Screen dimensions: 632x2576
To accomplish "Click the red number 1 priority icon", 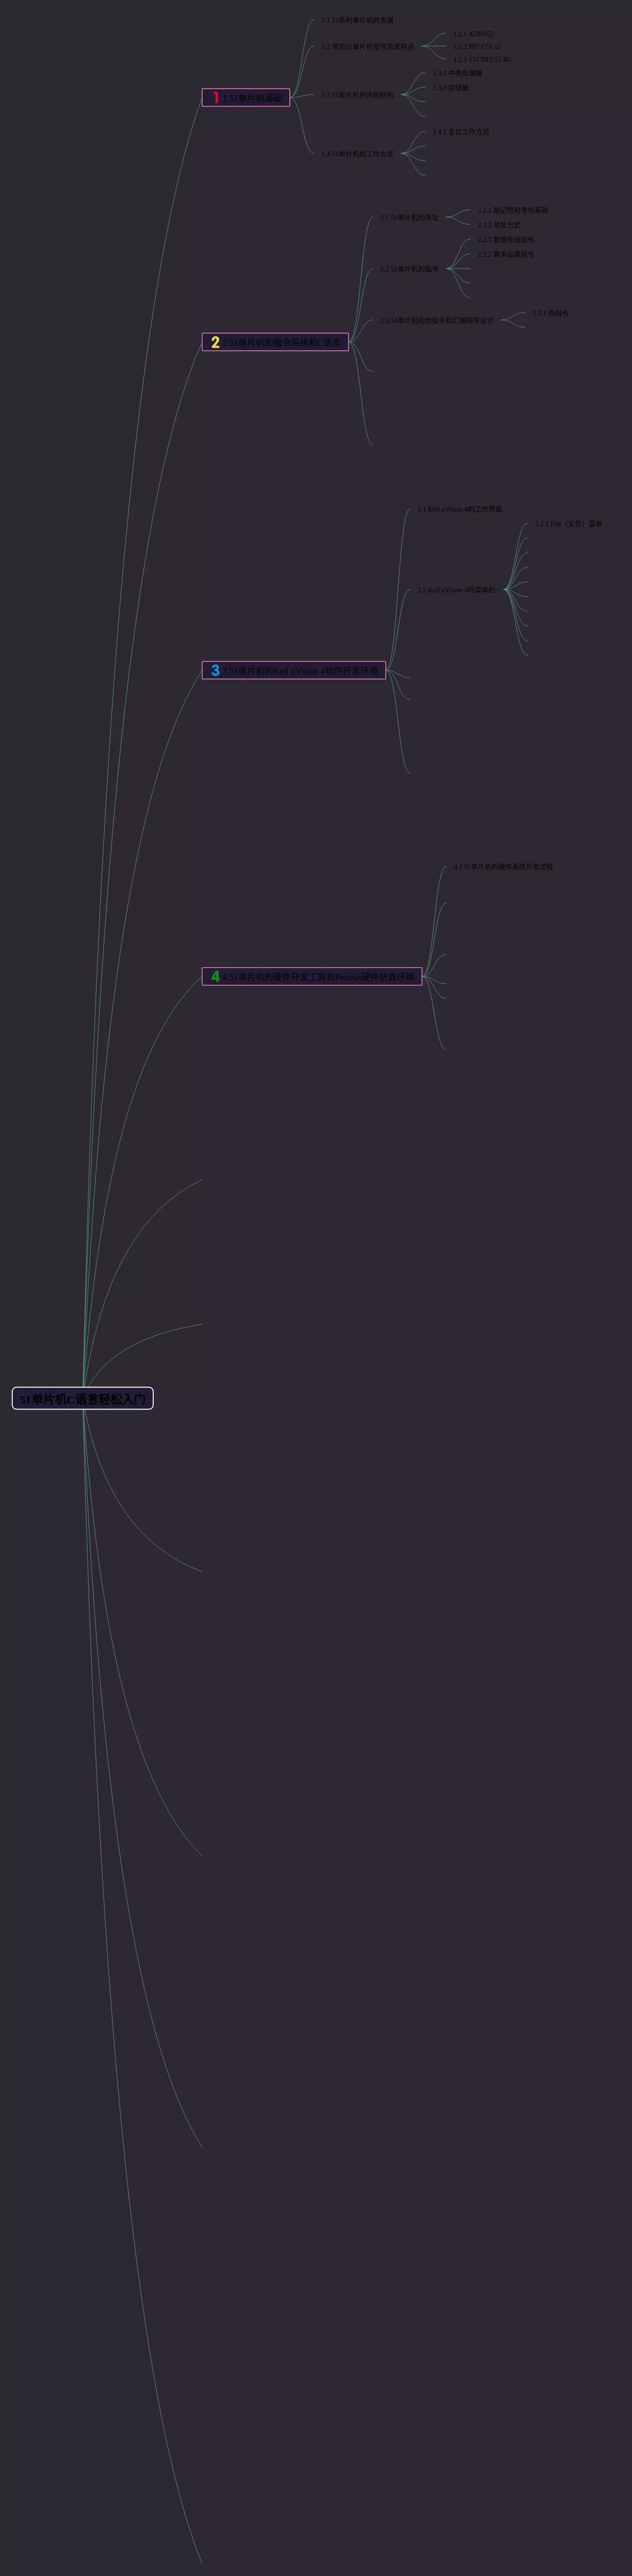I will [x=215, y=98].
